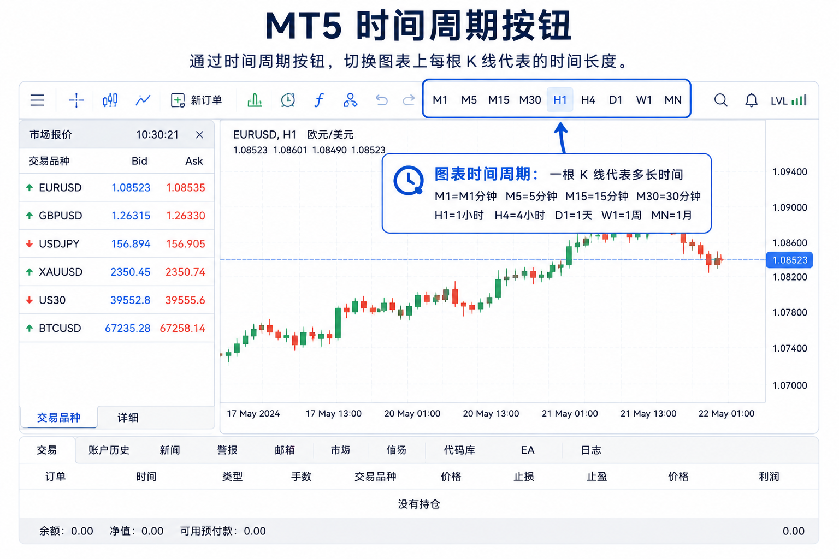Click the 17 May 13:00 time axis label
This screenshot has width=839, height=559.
(334, 414)
